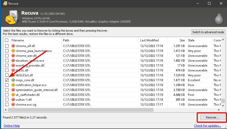Tick the checkbox for chrome_wer.dll

pos(7,56)
